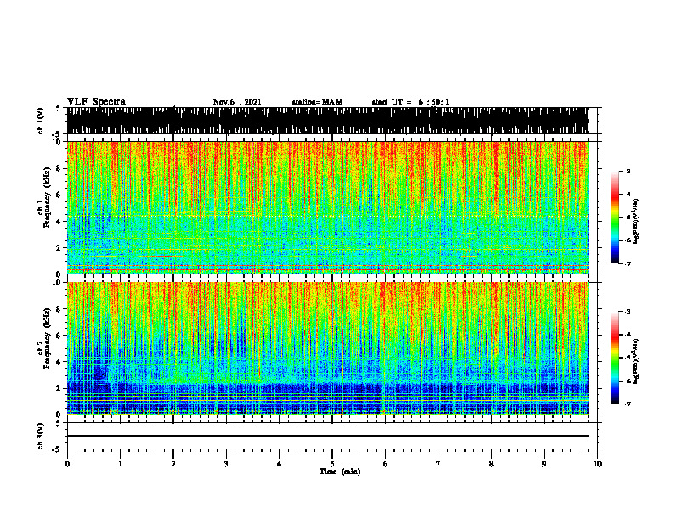Select the date text "Nov.6 , 2021"
The height and width of the screenshot is (520, 673).
coord(237,102)
